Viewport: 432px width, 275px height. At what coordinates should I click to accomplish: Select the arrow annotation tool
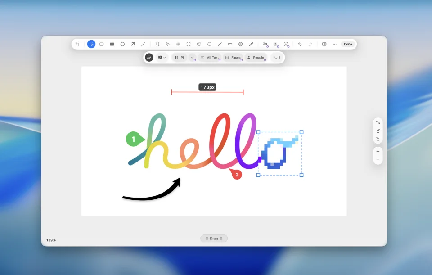[133, 44]
